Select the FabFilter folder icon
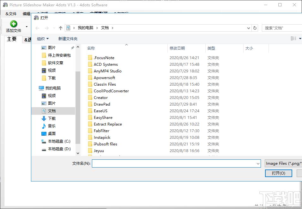This screenshot has width=302, height=209. click(x=90, y=131)
